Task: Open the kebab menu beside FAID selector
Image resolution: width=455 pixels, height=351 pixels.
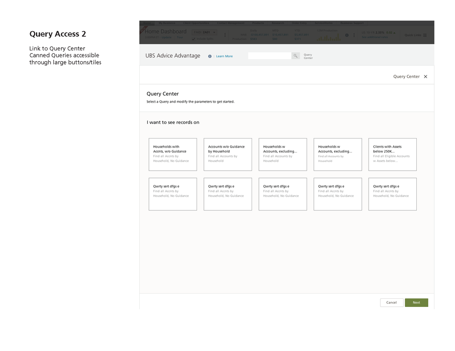Action: coord(225,35)
